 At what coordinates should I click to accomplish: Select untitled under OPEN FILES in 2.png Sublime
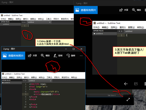tap(12, 83)
